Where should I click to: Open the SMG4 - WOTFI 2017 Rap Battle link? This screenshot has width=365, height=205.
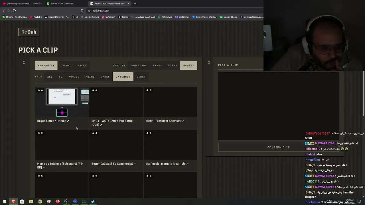(x=112, y=123)
